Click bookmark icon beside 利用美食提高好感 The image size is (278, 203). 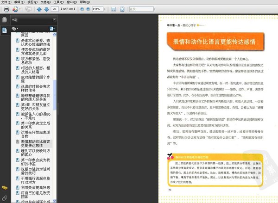(x=18, y=187)
